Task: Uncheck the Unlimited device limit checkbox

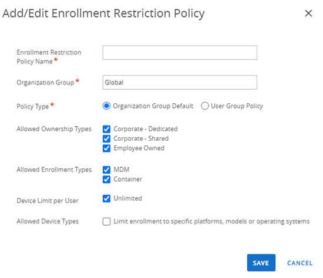Action: [106, 199]
